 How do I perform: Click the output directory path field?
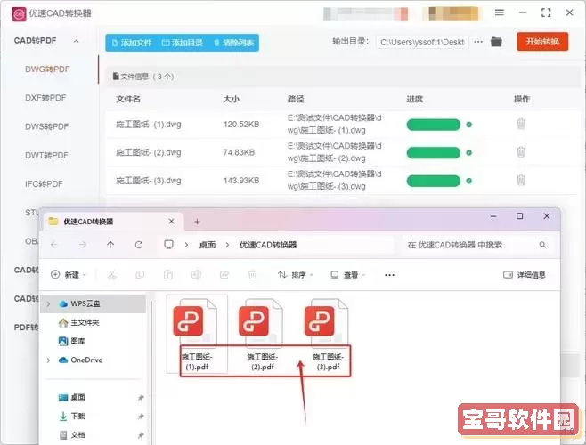(422, 42)
